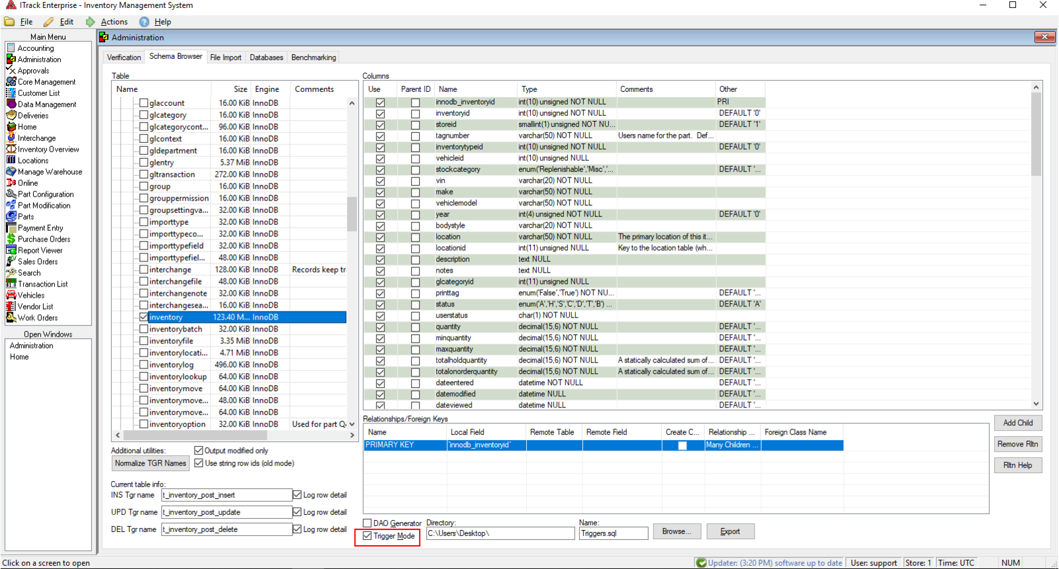Open the Approvals screen

[33, 71]
